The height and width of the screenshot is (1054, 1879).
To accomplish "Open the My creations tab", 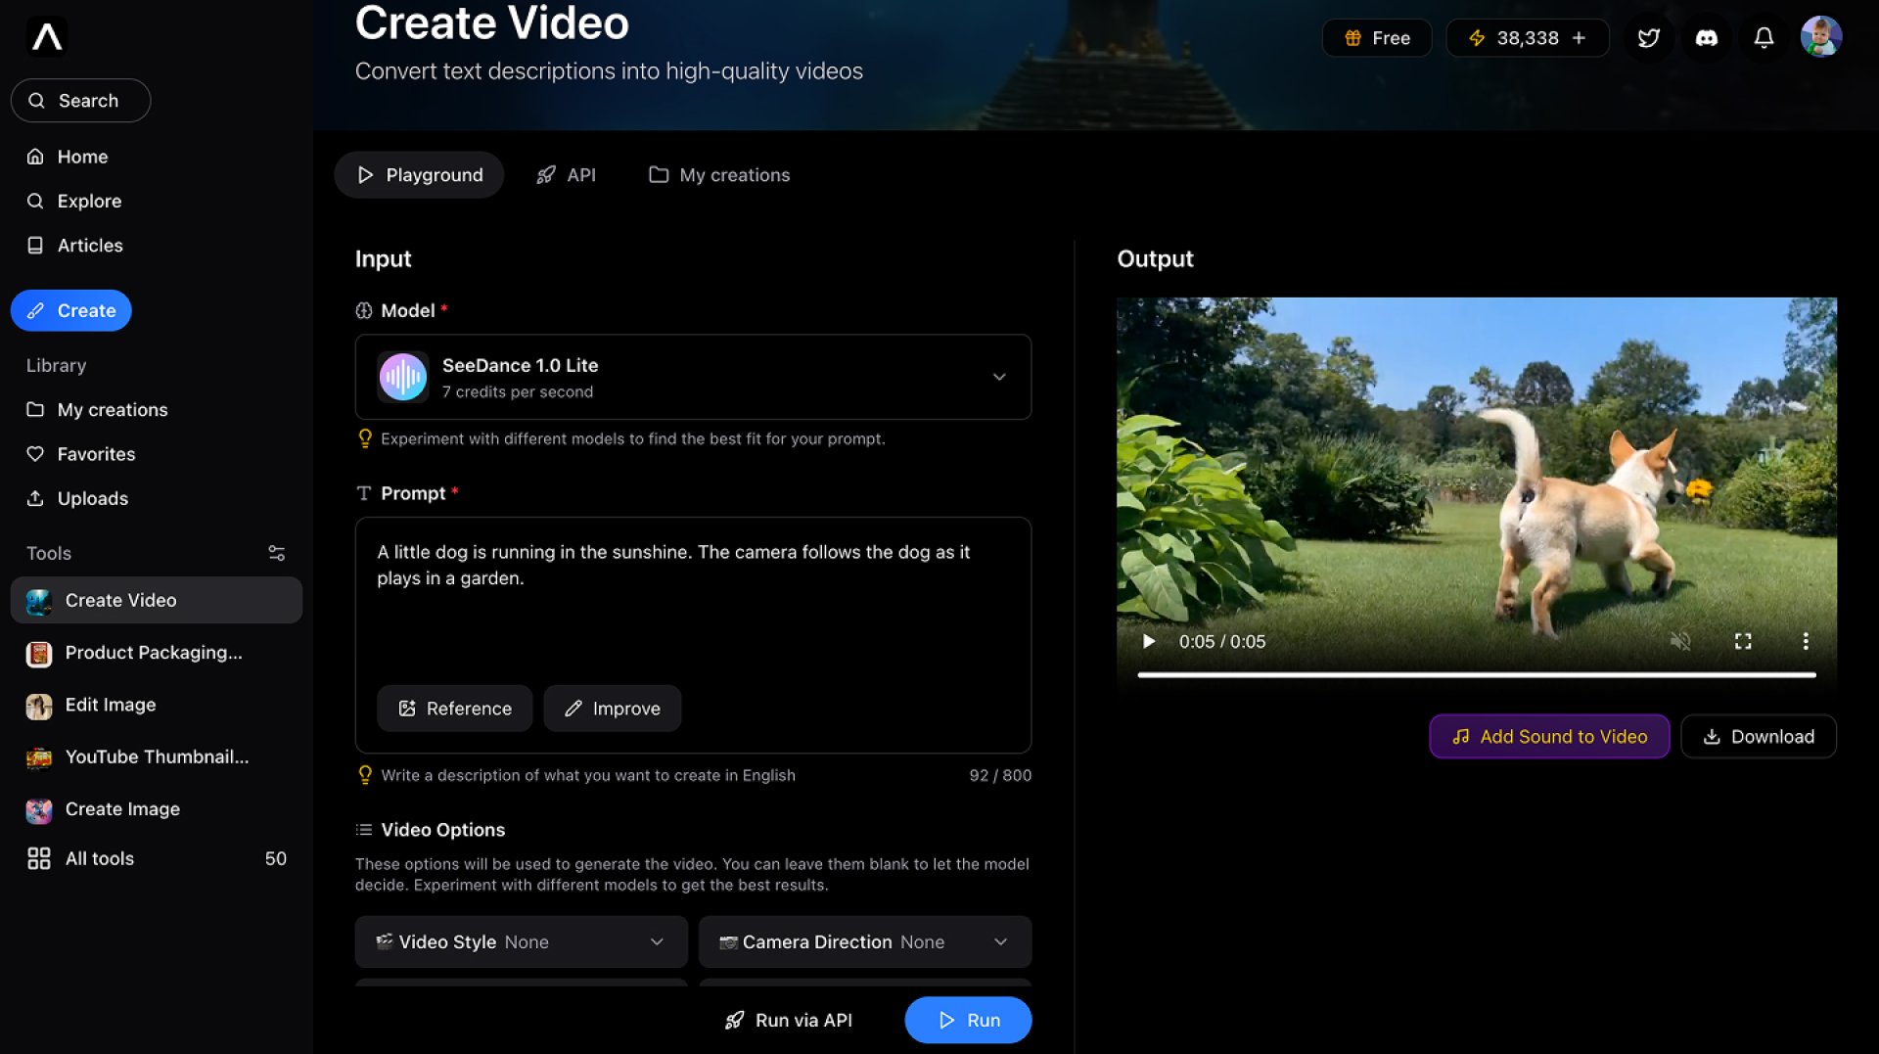I will [719, 174].
